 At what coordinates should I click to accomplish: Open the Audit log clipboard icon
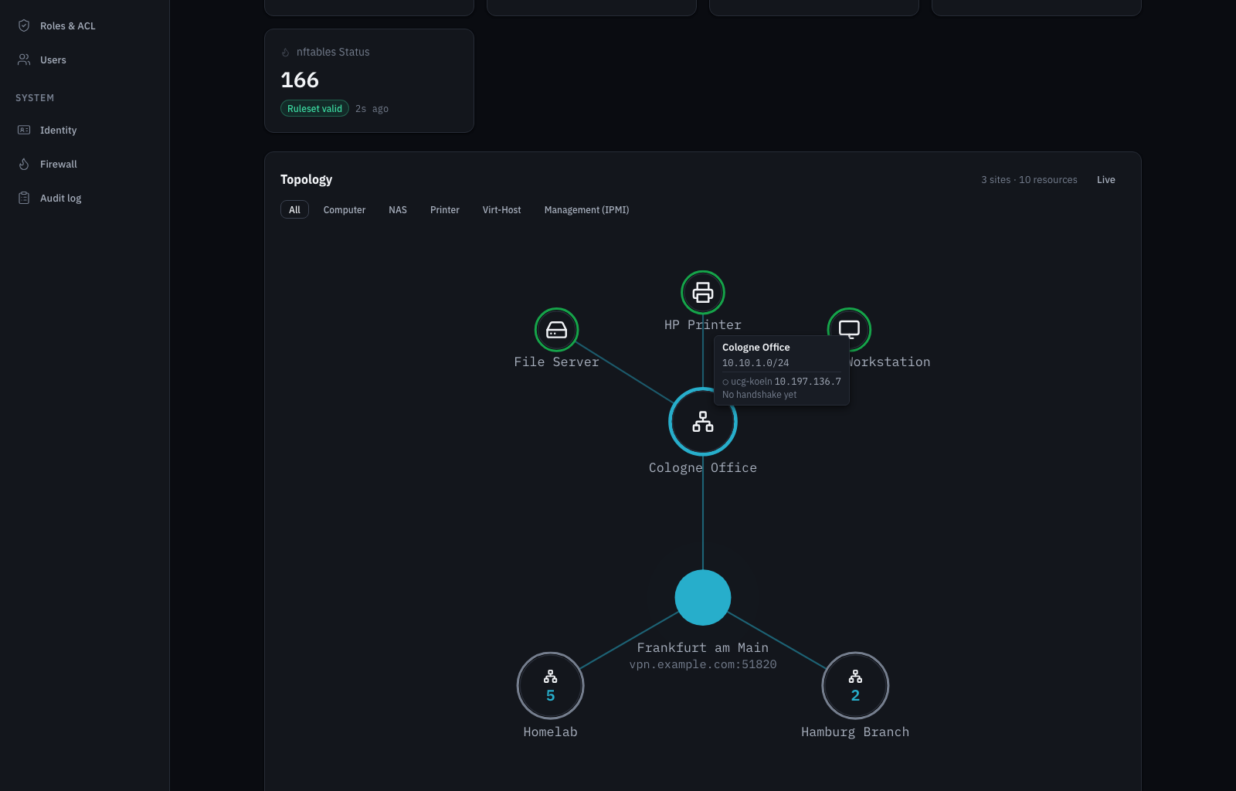[x=24, y=198]
